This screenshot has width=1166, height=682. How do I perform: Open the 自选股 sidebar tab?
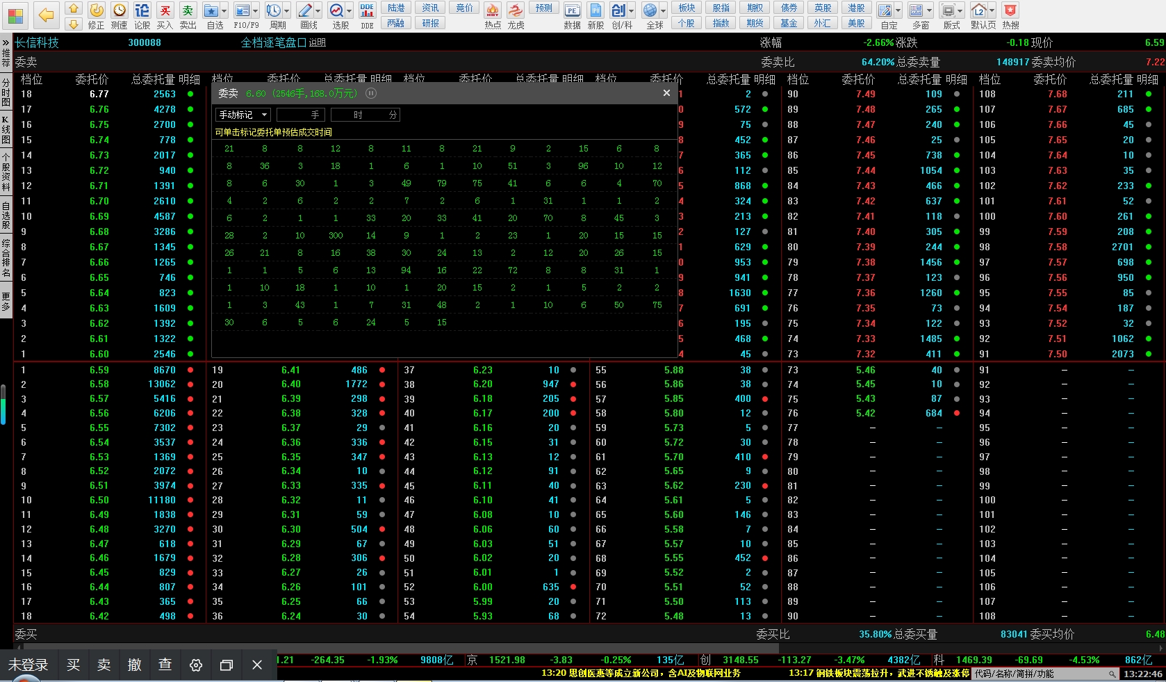[x=6, y=215]
